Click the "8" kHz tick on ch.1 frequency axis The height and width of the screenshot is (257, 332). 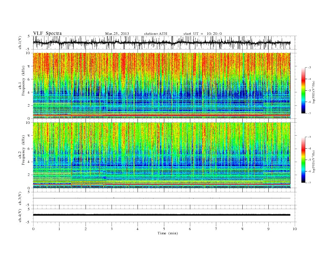tap(29, 66)
